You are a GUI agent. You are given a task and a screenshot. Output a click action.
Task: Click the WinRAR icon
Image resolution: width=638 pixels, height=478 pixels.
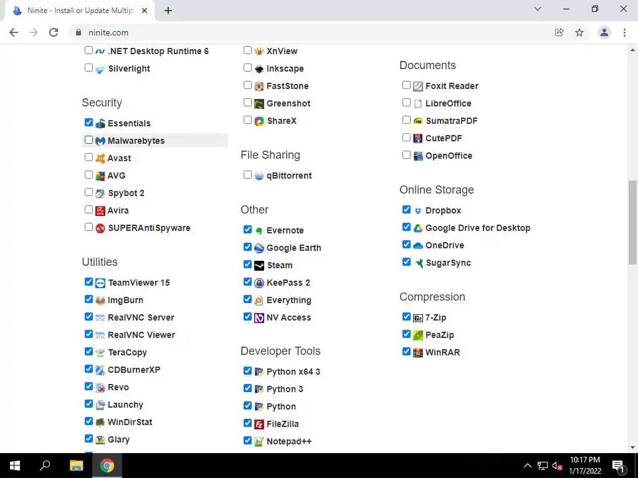tap(418, 353)
